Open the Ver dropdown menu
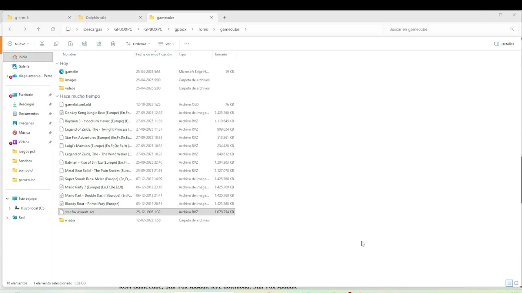The width and height of the screenshot is (522, 293). click(166, 44)
